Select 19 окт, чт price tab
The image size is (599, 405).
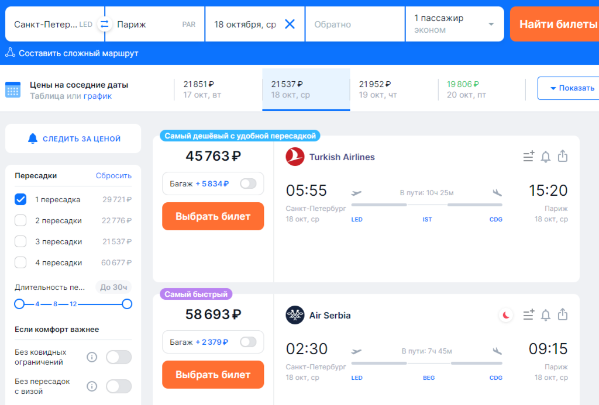click(394, 89)
